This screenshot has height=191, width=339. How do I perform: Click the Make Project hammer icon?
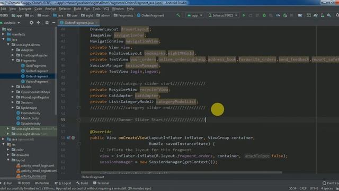[x=178, y=15]
